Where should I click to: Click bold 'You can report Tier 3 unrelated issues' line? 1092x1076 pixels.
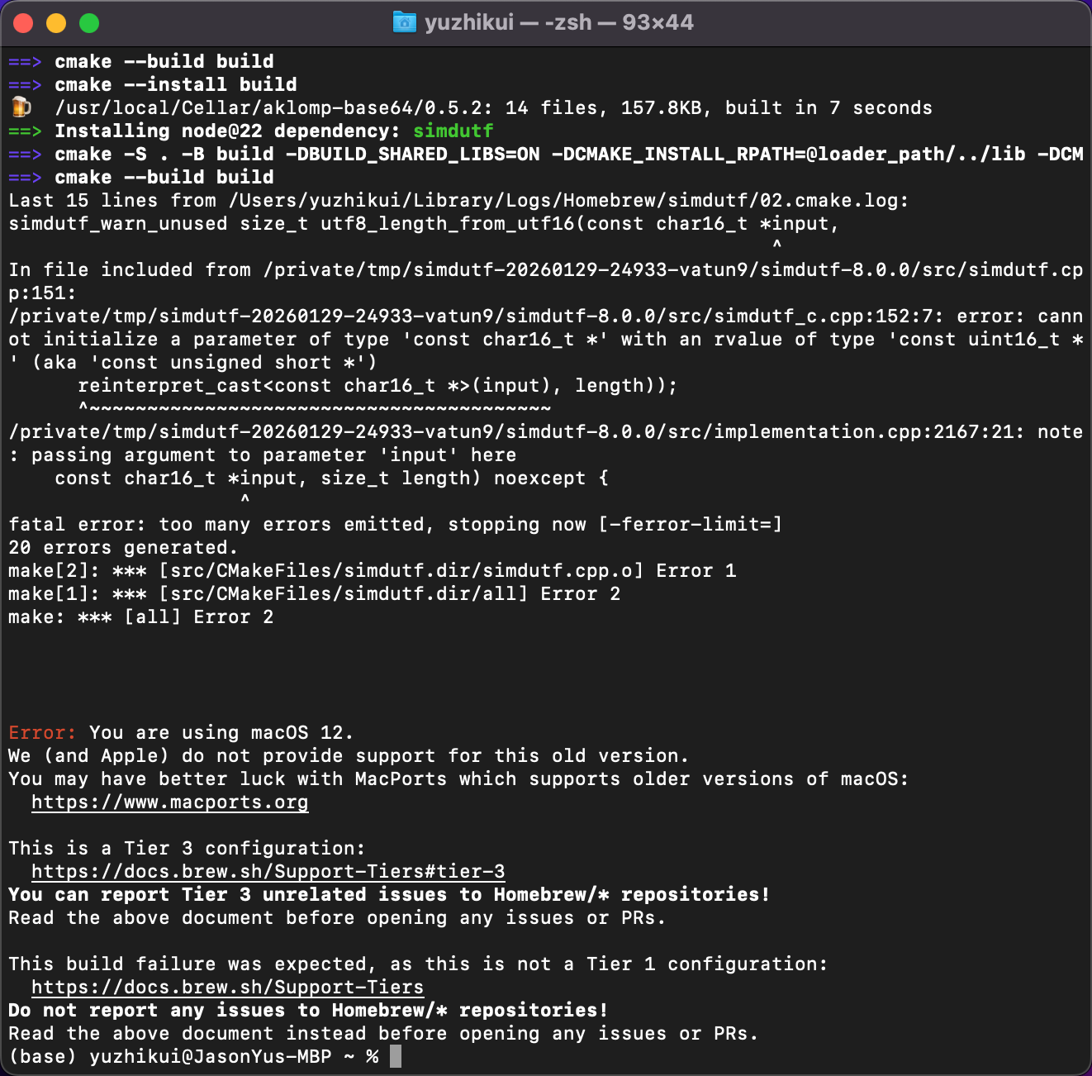click(390, 895)
